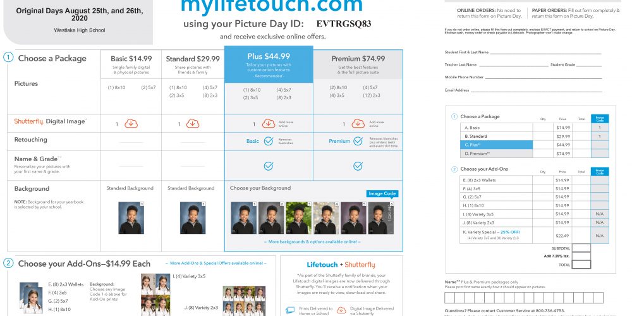Click the download cloud icon in Standard column

point(193,124)
